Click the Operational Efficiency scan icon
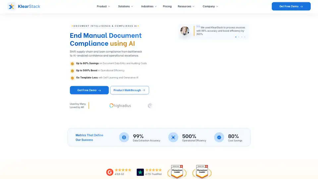The height and width of the screenshot is (179, 318). point(173,137)
